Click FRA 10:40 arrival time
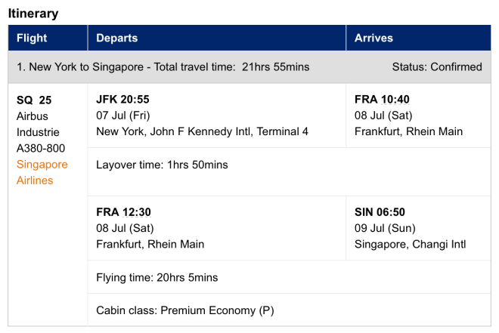The width and height of the screenshot is (499, 333). click(x=382, y=100)
